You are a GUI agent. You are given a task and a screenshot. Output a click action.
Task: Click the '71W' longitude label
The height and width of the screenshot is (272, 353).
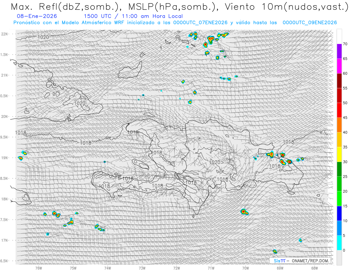click(211, 268)
